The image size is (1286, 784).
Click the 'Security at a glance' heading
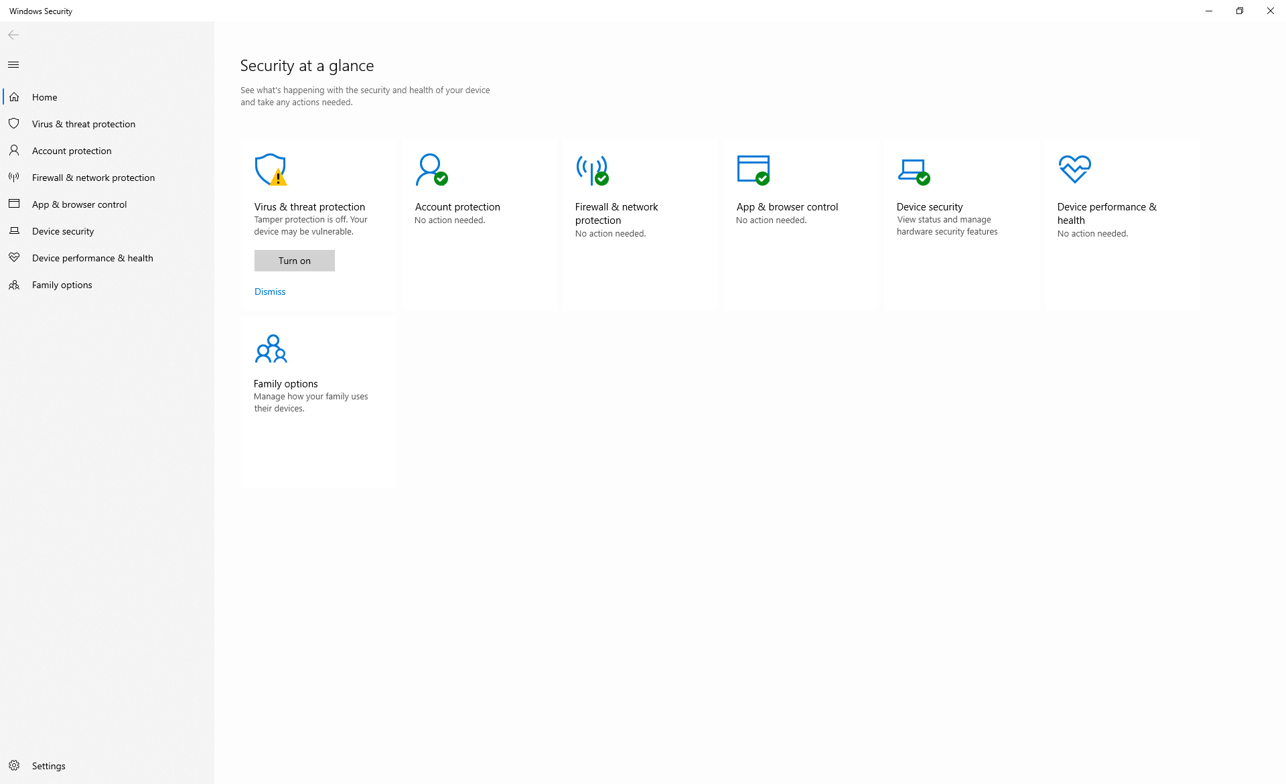[x=307, y=66]
